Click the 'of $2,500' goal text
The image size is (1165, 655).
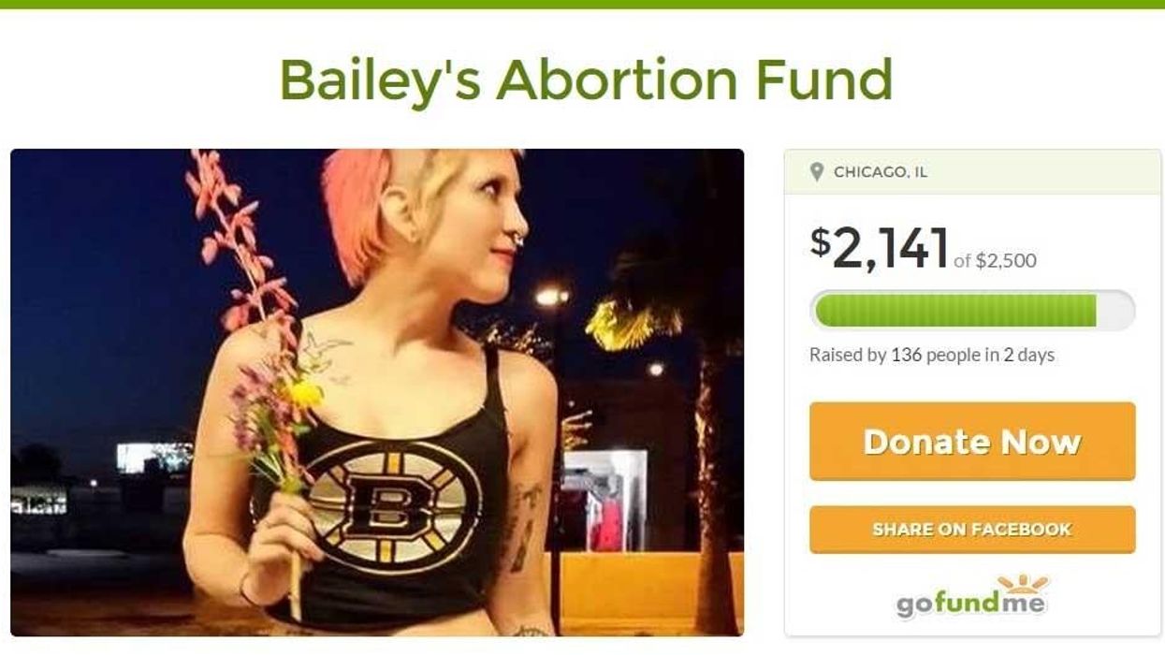[x=995, y=261]
